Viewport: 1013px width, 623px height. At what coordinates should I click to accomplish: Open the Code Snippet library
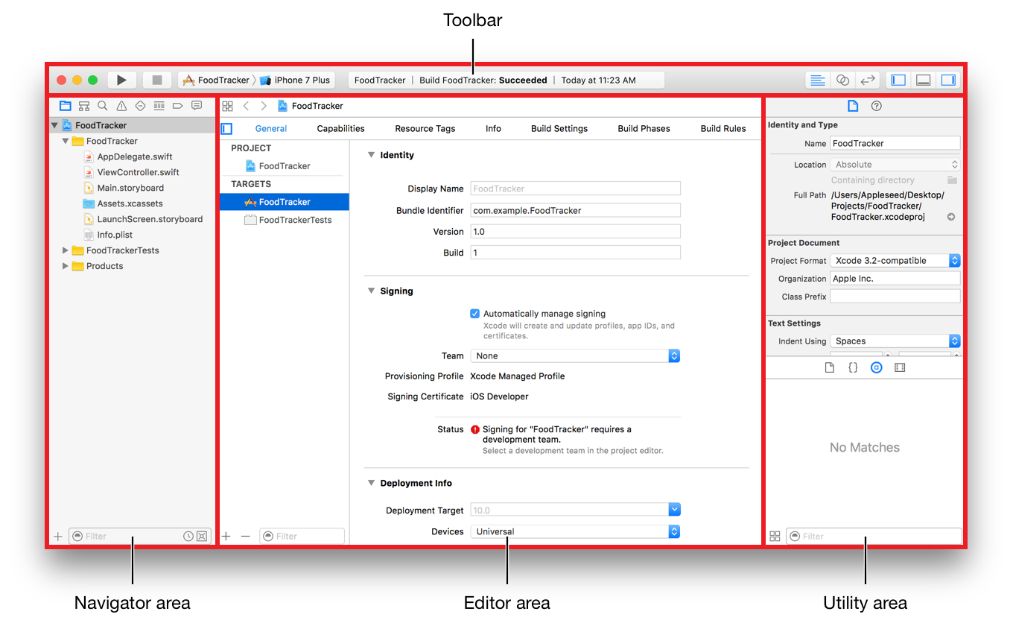[853, 367]
